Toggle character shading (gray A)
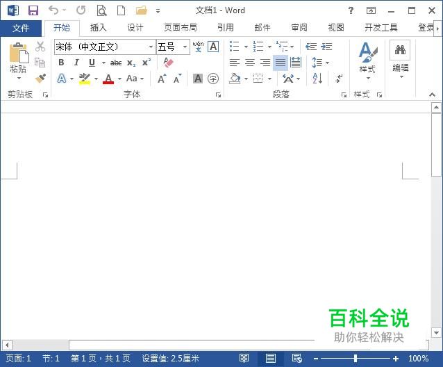 click(x=198, y=79)
